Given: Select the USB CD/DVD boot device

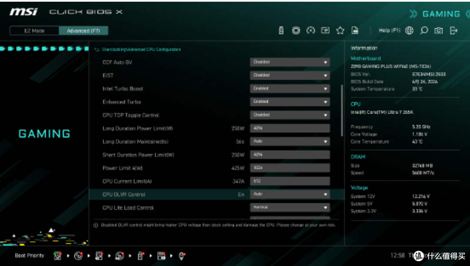Looking at the screenshot, I should point(120,256).
